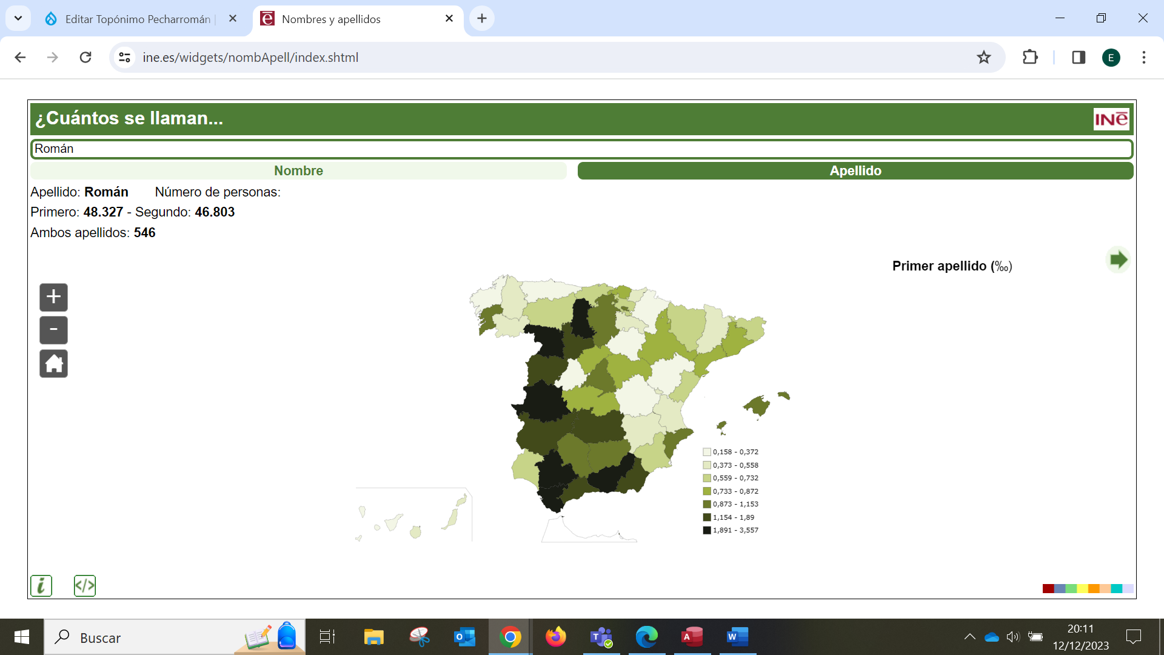
Task: Zoom in on the map with plus button
Action: pyautogui.click(x=53, y=297)
